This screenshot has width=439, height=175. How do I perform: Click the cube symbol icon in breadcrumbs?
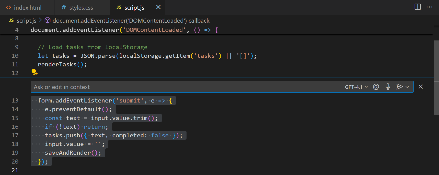(48, 20)
